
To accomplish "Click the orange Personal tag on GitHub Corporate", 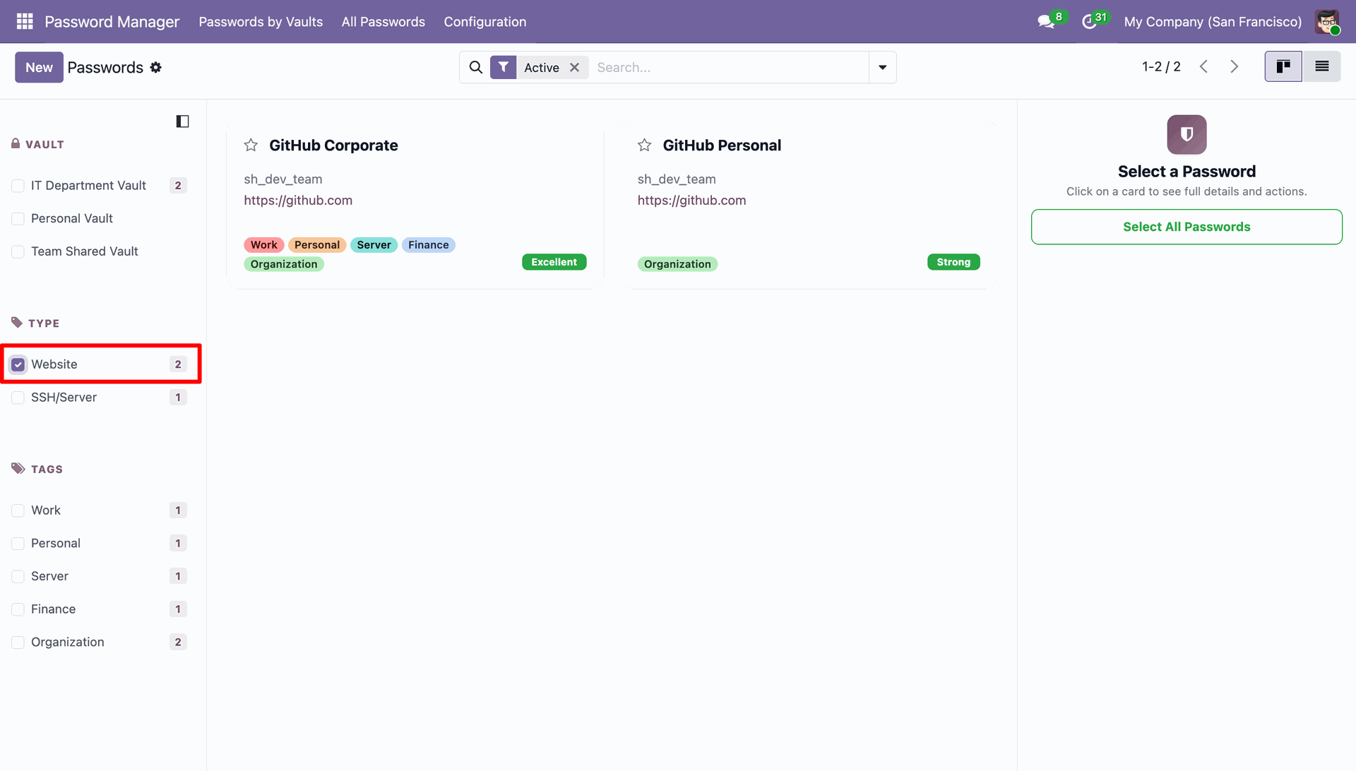I will [x=317, y=245].
